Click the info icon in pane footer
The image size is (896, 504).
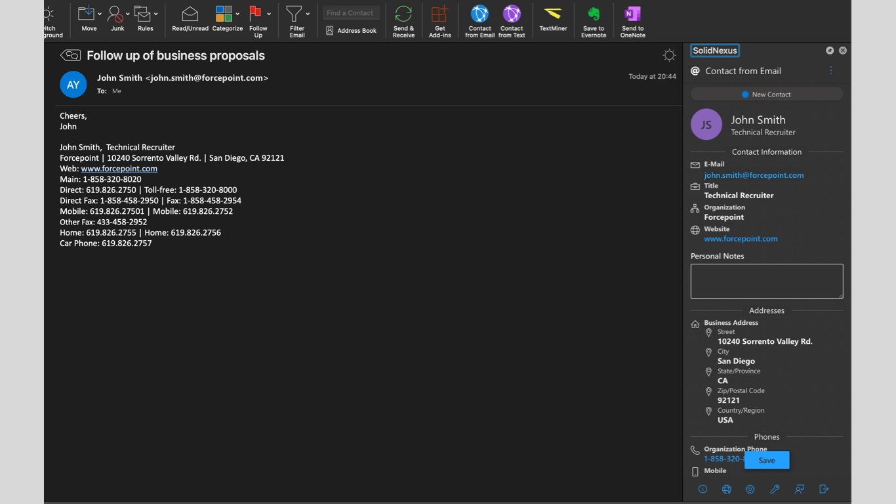703,489
